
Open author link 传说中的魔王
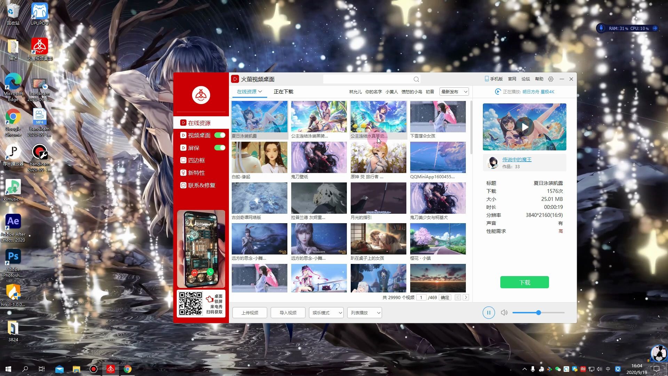(517, 159)
